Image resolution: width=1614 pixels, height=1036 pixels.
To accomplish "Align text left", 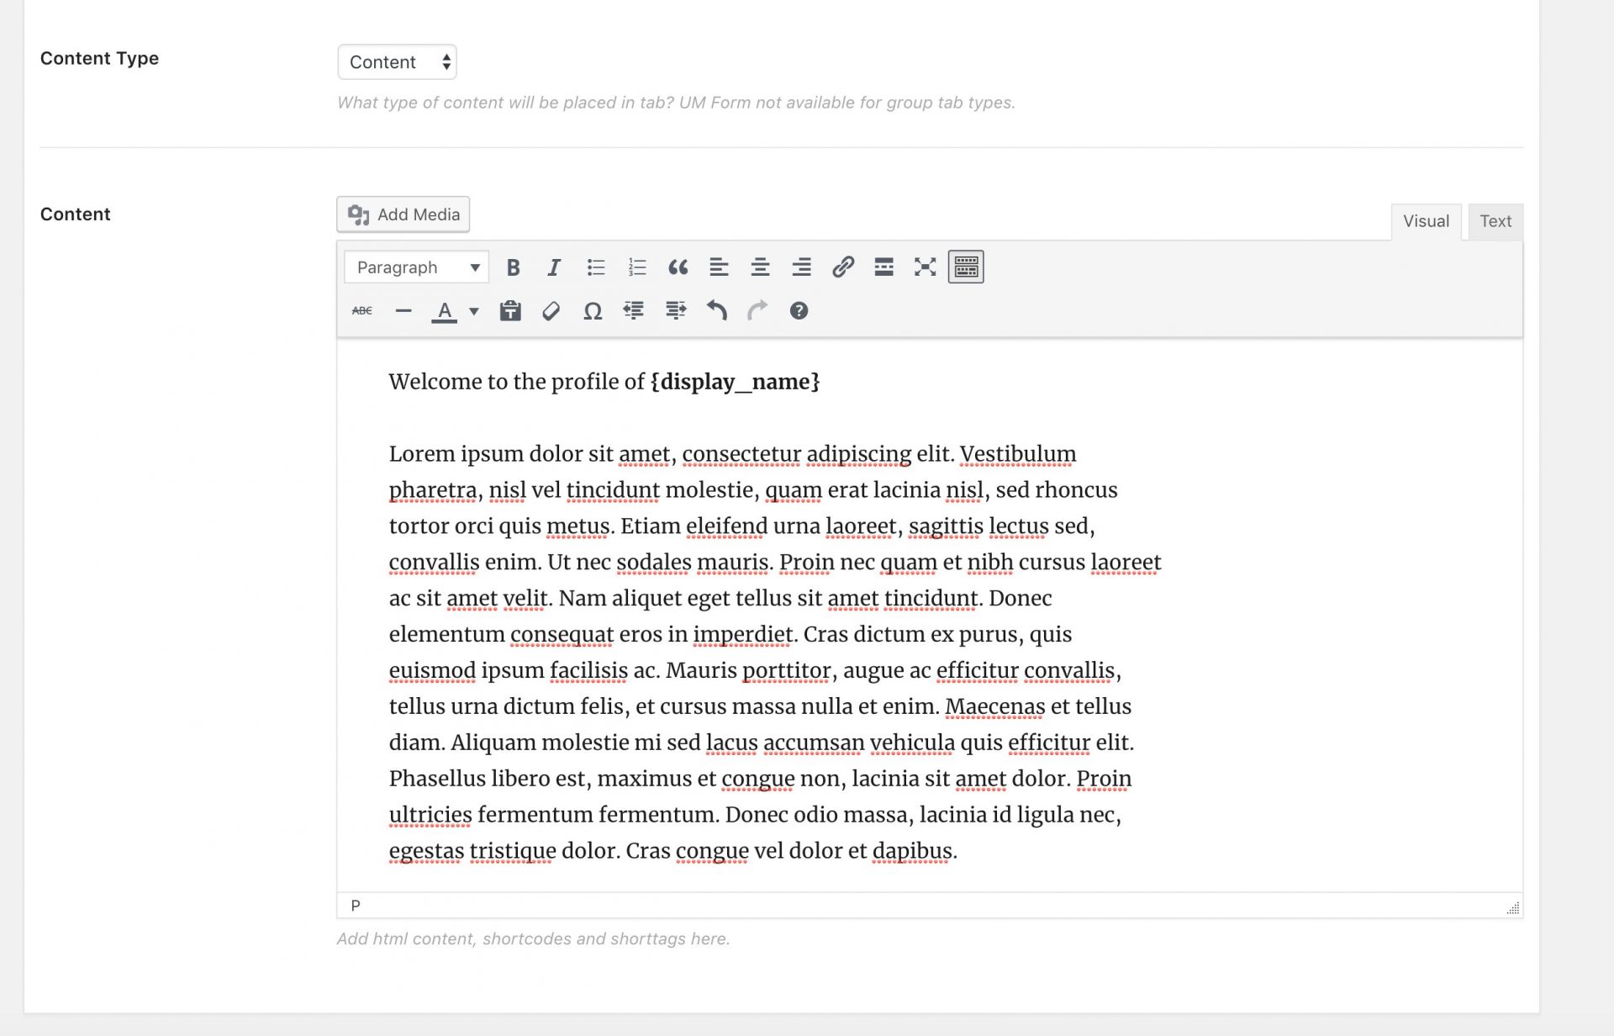I will tap(719, 267).
